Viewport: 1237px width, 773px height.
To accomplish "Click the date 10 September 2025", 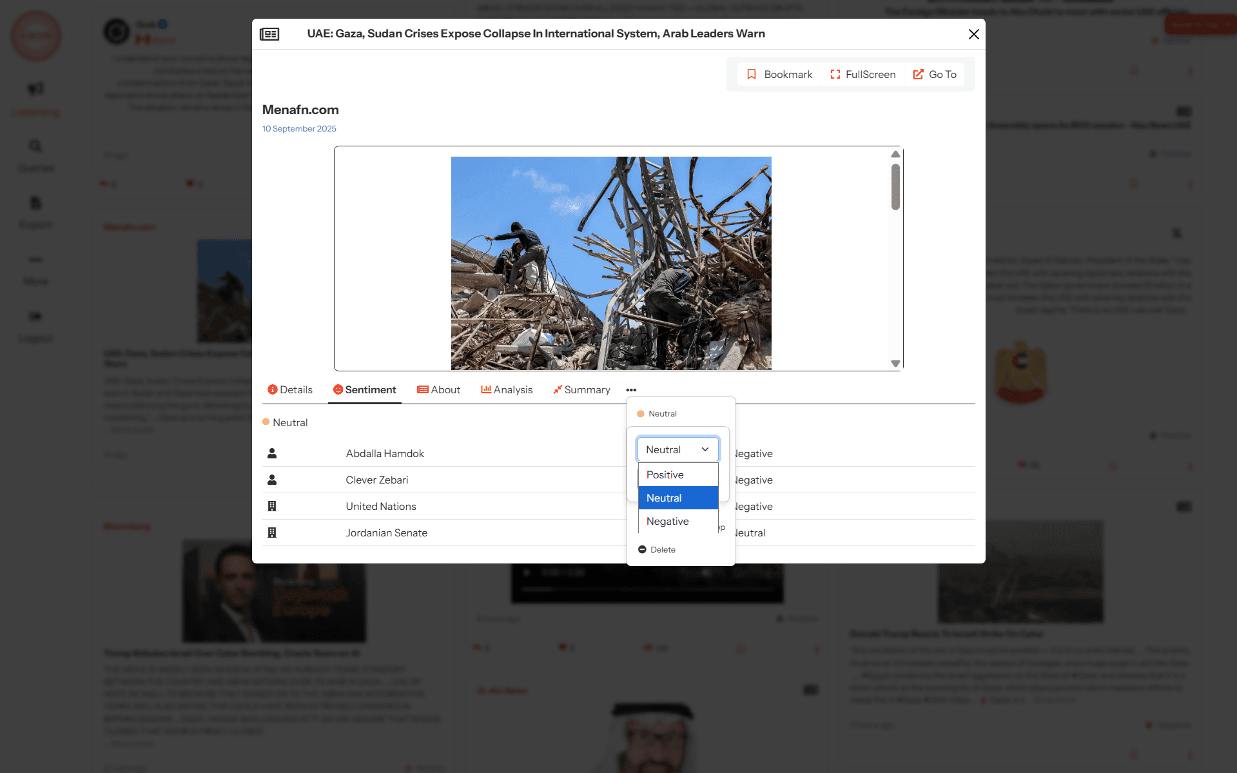I will coord(299,129).
